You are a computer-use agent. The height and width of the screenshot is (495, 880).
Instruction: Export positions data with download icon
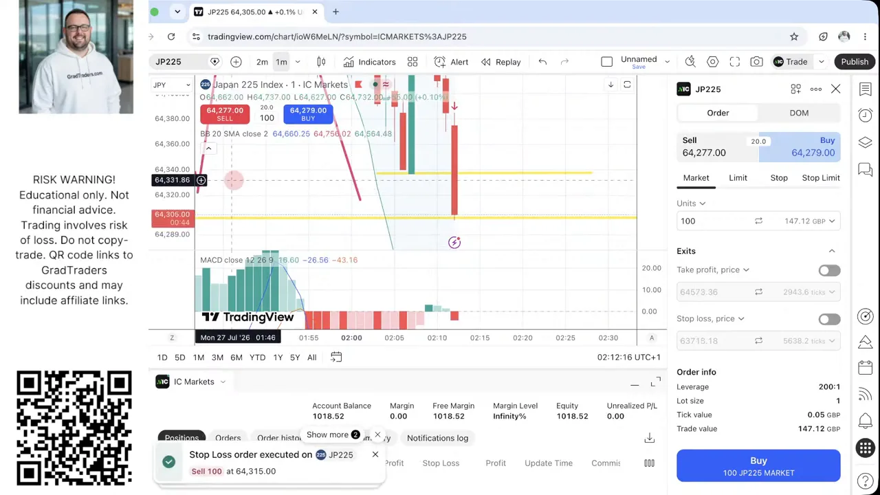click(649, 438)
